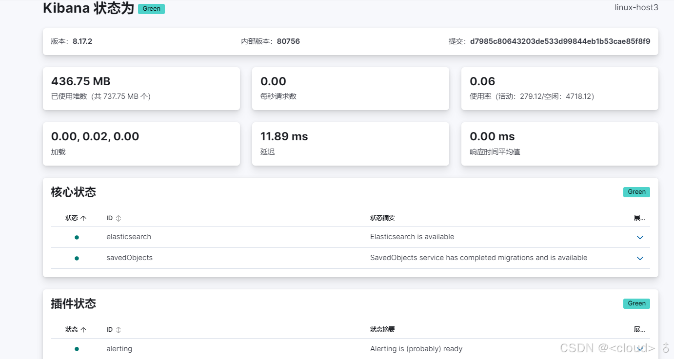
Task: Click the Kibana 状态为 page title
Action: 88,8
